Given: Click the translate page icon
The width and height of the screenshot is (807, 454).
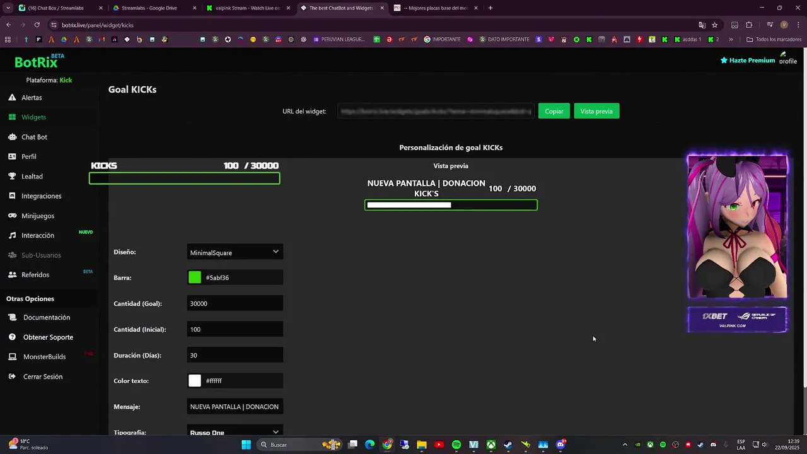Looking at the screenshot, I should pos(702,25).
